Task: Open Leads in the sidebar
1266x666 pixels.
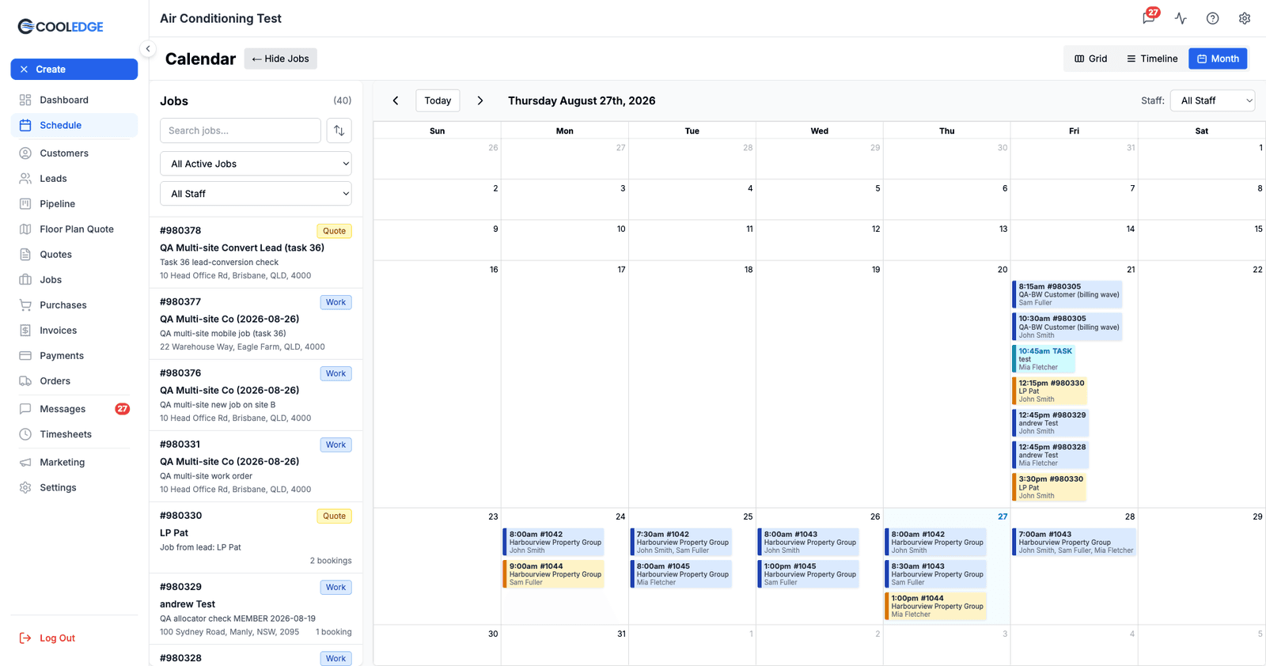Action: coord(74,179)
